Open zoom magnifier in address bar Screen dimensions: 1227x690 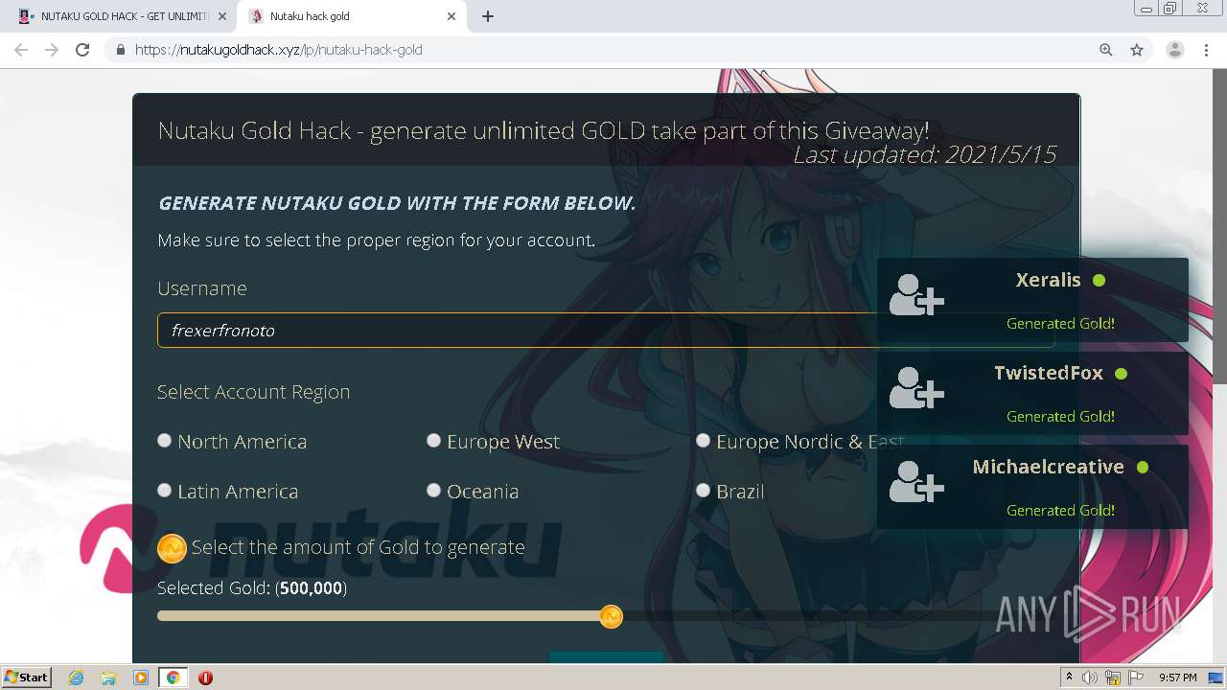(1106, 50)
